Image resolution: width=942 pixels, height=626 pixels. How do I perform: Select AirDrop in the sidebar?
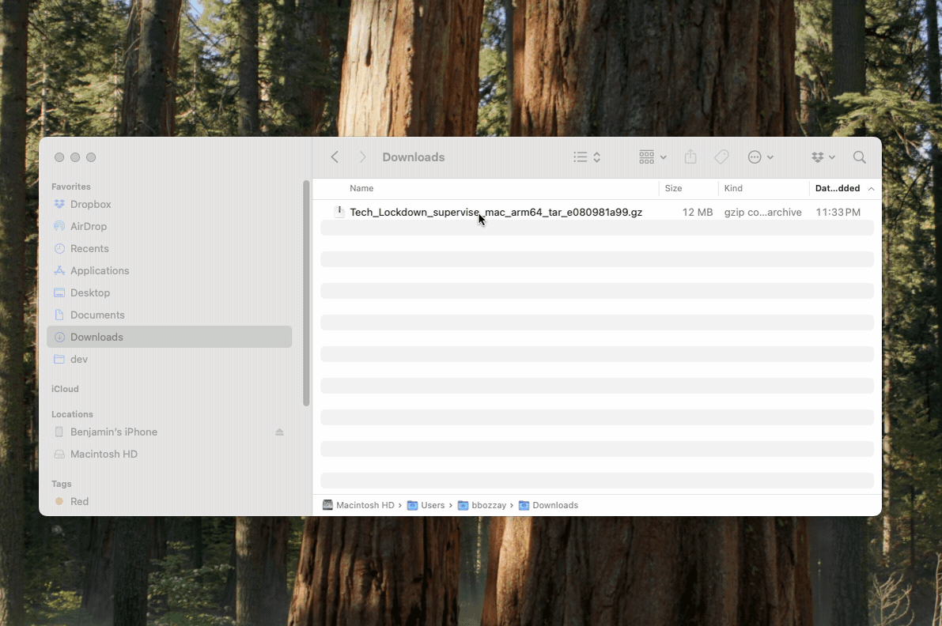point(89,226)
